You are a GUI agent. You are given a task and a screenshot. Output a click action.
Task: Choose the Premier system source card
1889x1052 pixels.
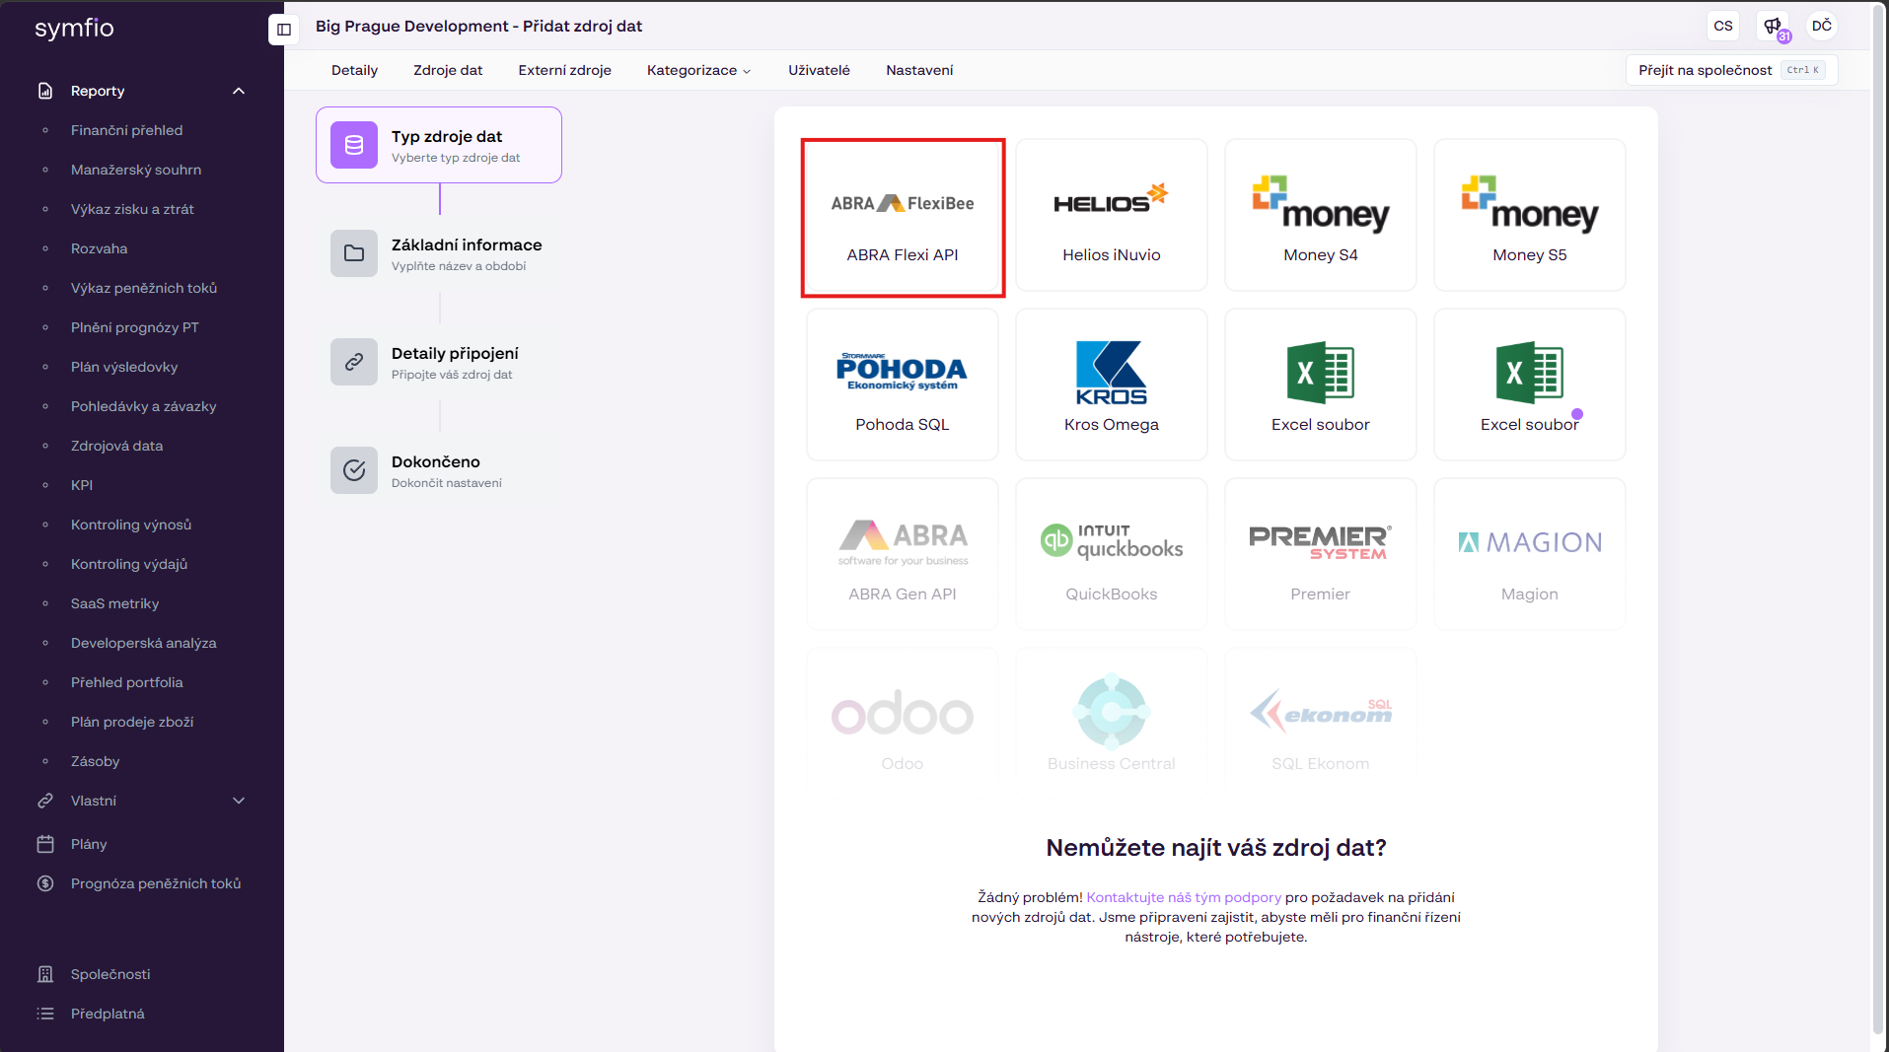[x=1321, y=554]
